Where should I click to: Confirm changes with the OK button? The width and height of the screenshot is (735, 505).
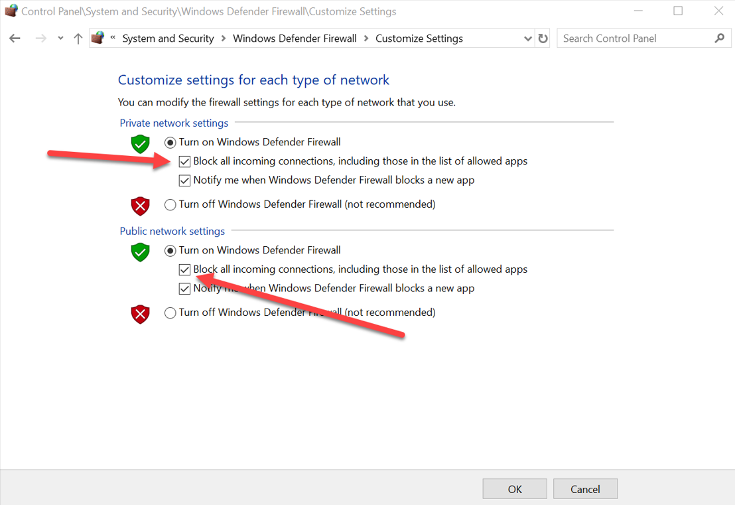(x=515, y=489)
